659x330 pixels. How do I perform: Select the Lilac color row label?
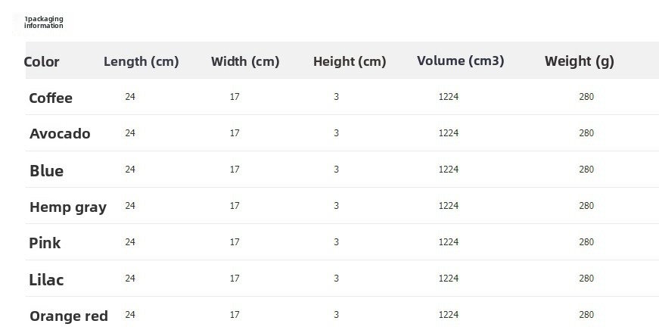(x=46, y=280)
